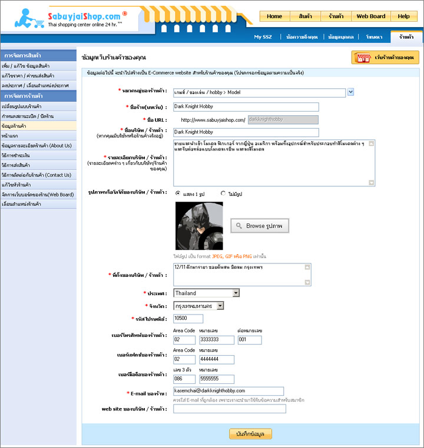
Task: Select the no image radio button
Action: point(223,193)
